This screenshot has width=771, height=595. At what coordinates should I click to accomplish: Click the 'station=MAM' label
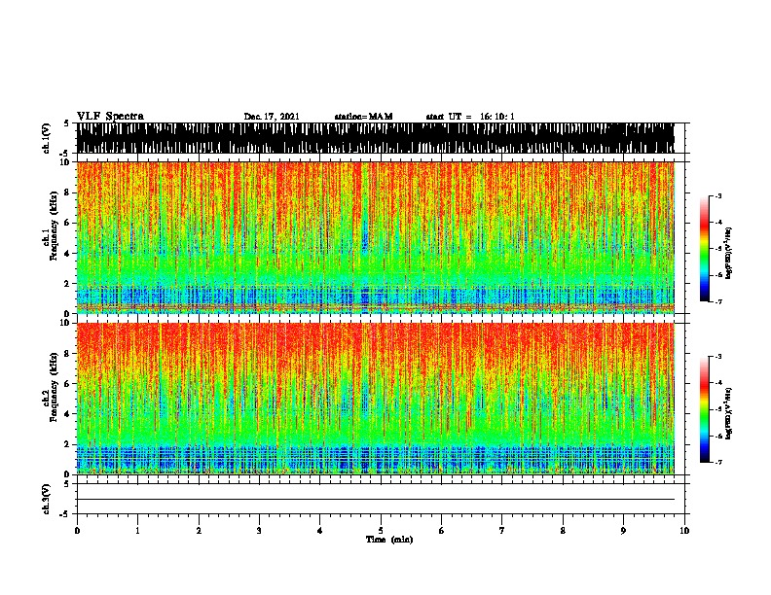(363, 117)
